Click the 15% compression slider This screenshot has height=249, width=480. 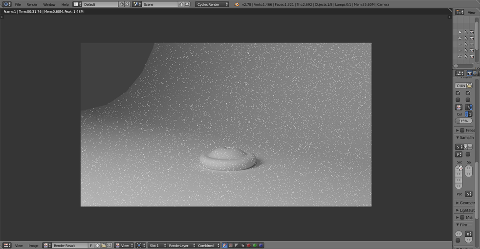(x=463, y=121)
